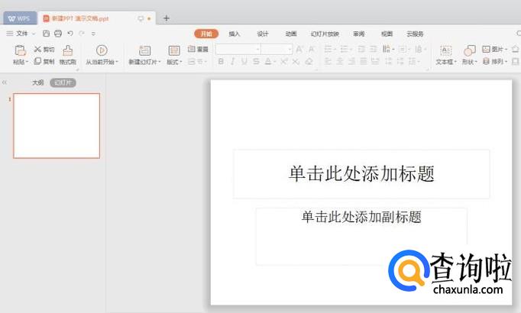Toggle Underline formatting button

(x=244, y=62)
